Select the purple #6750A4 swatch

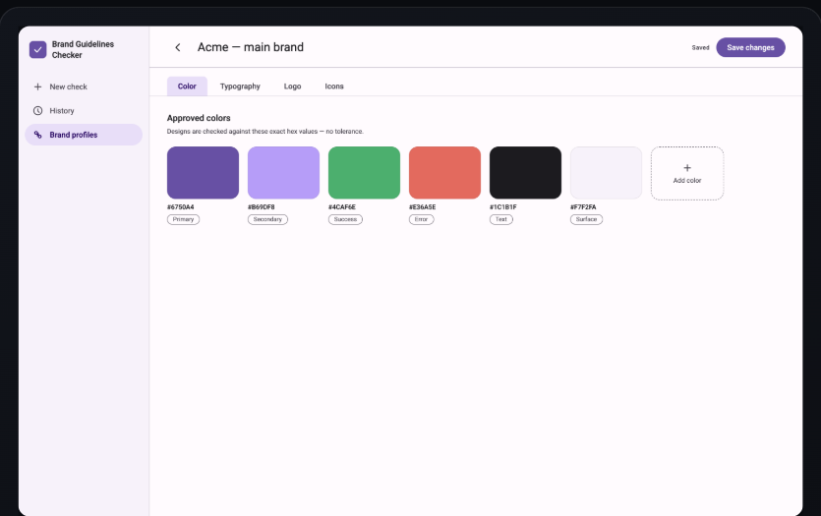tap(203, 173)
